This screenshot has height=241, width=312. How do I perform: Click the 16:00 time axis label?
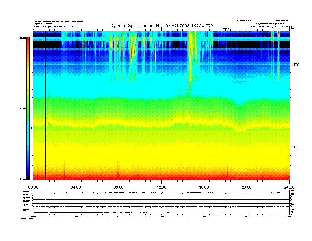coord(204,187)
